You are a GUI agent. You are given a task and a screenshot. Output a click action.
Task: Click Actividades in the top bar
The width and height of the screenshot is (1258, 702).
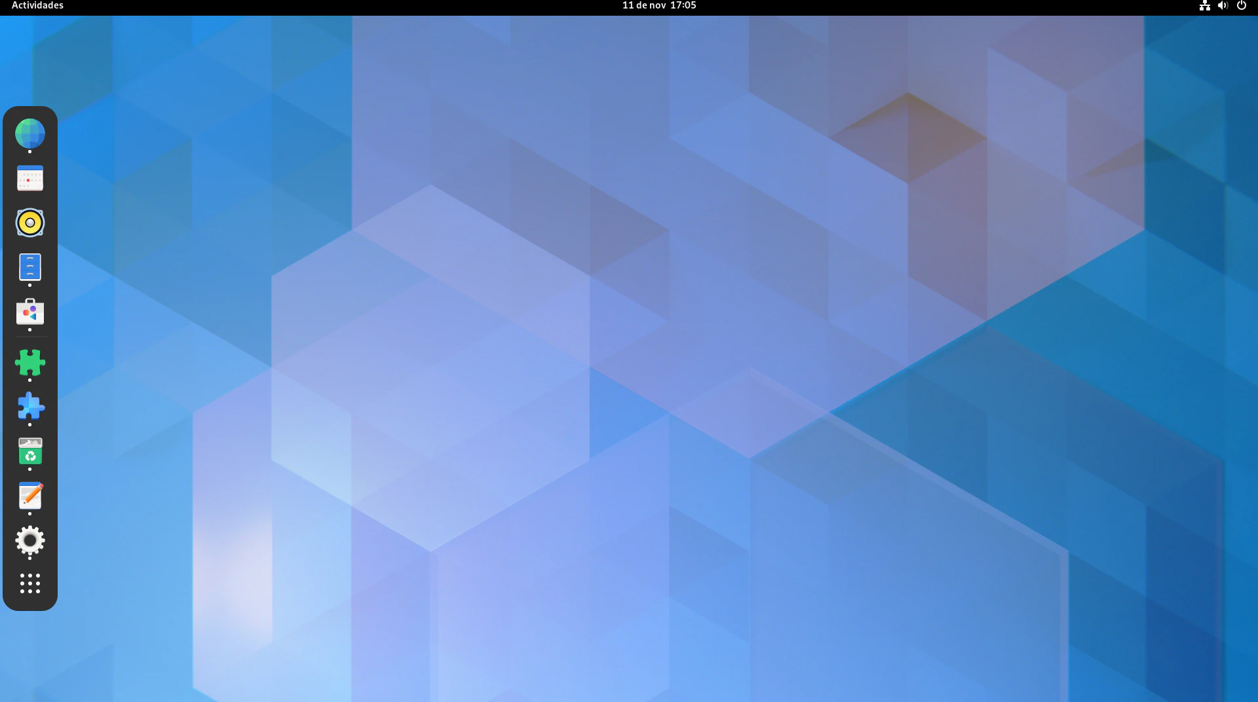click(37, 6)
